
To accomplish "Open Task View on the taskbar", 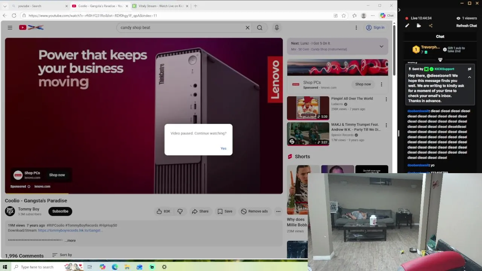I will (x=90, y=267).
